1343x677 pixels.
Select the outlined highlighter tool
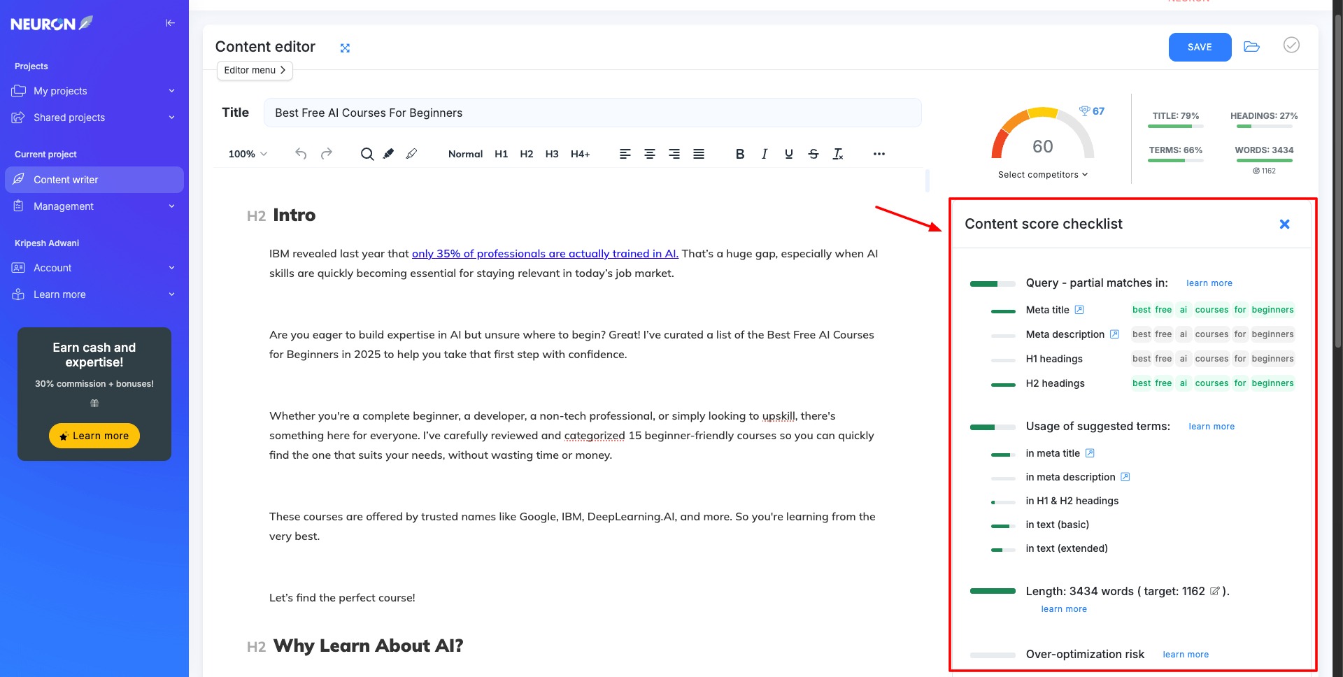coord(412,154)
